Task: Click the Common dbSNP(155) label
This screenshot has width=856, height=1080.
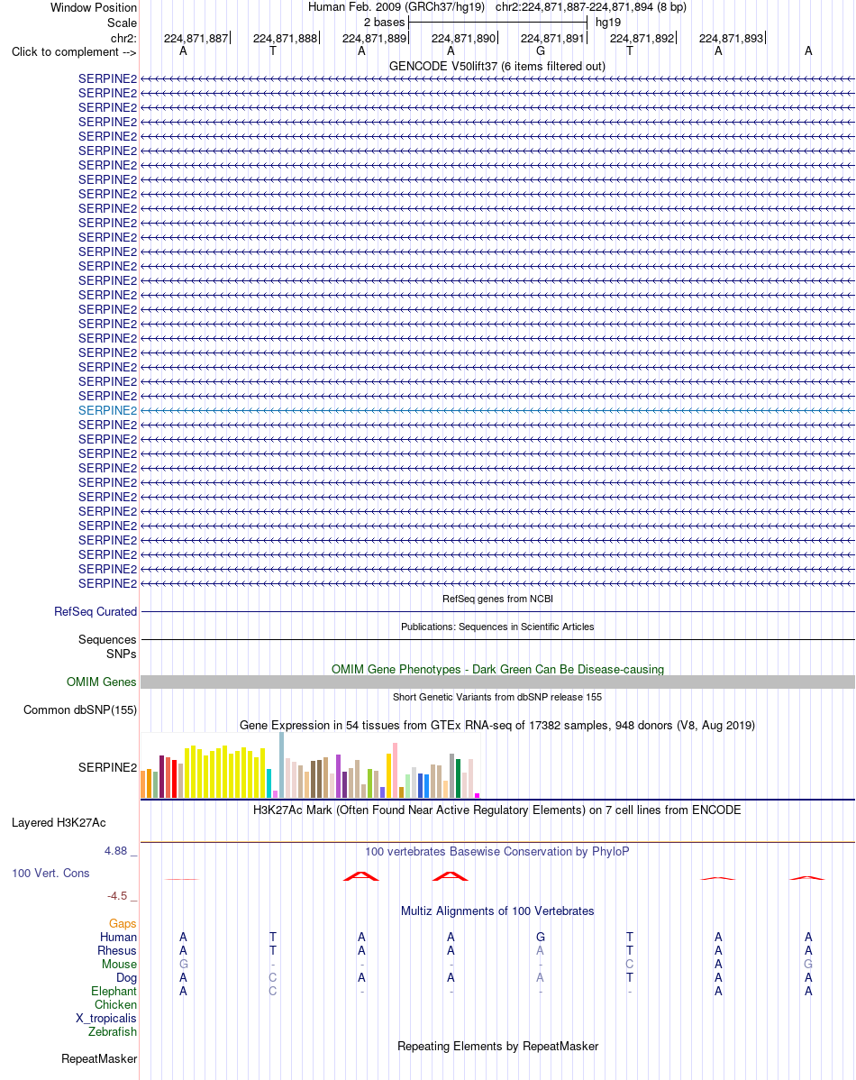Action: coord(80,710)
